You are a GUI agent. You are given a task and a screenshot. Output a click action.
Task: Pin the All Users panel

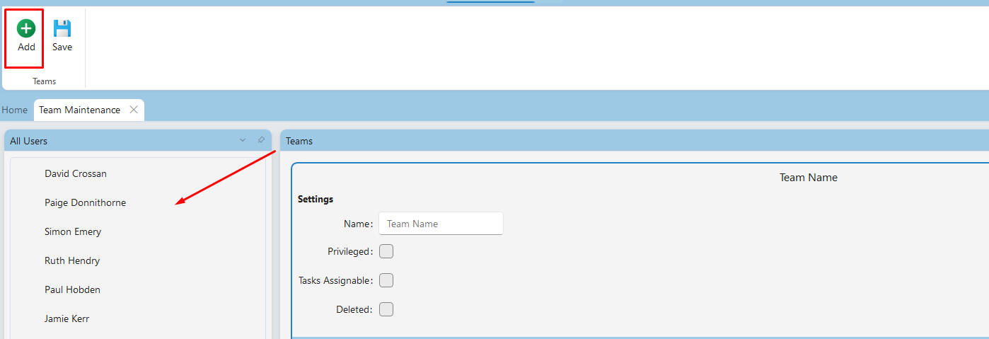[x=261, y=140]
